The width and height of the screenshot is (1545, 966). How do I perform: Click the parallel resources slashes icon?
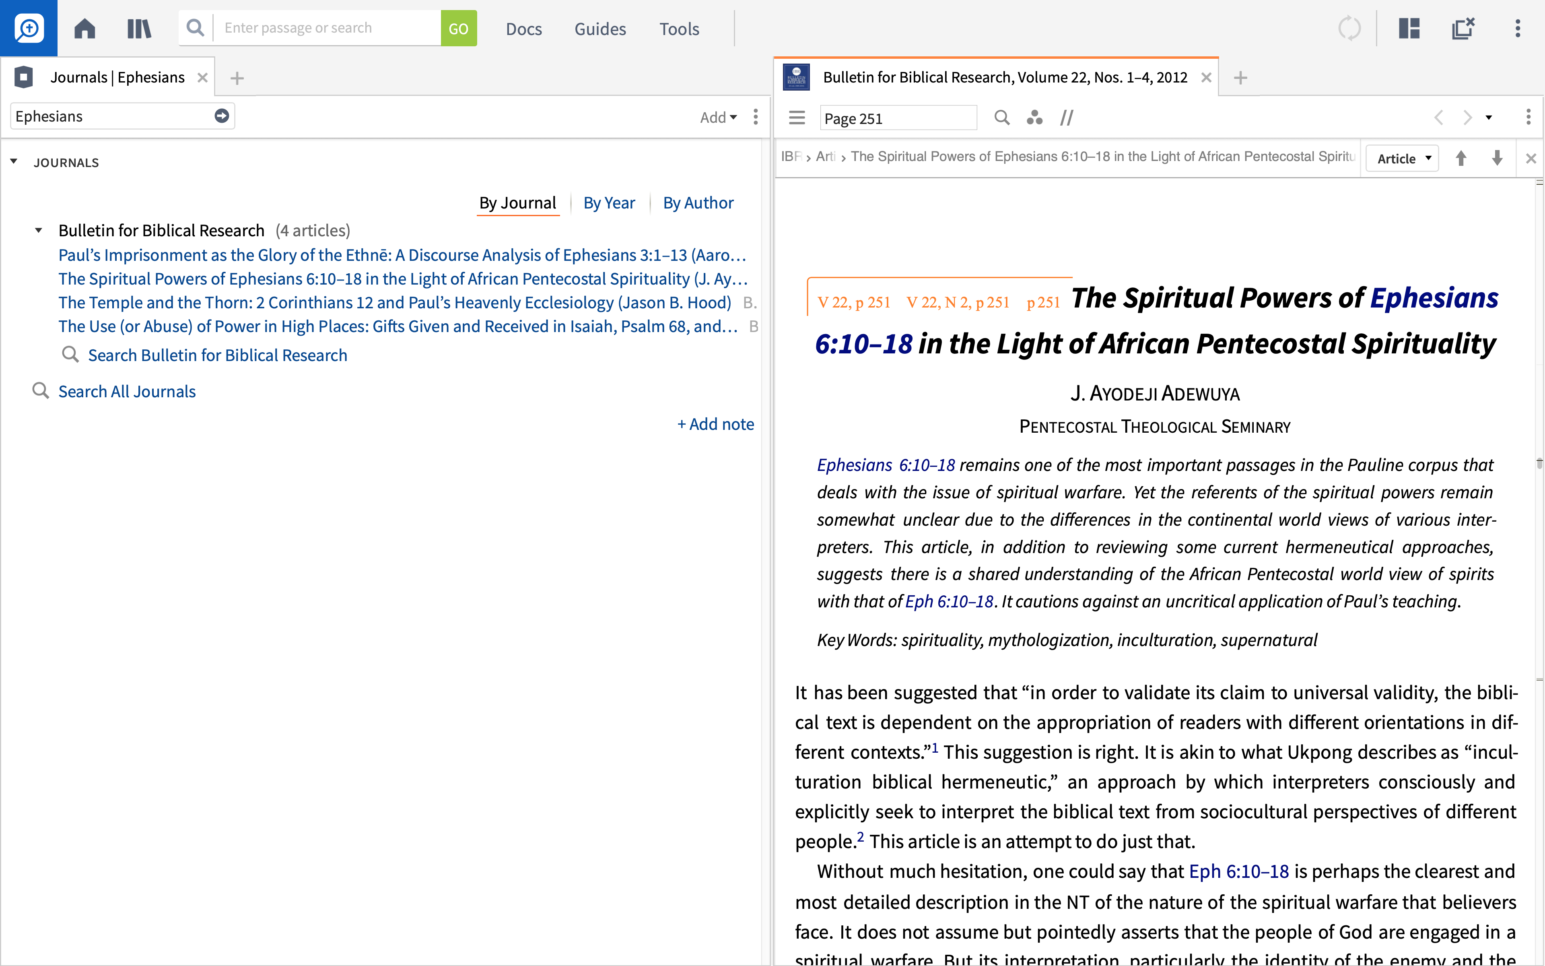pyautogui.click(x=1067, y=118)
